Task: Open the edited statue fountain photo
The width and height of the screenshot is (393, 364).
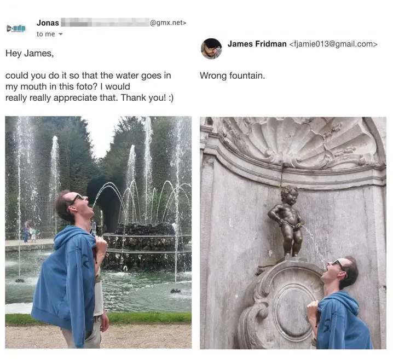Action: [293, 233]
